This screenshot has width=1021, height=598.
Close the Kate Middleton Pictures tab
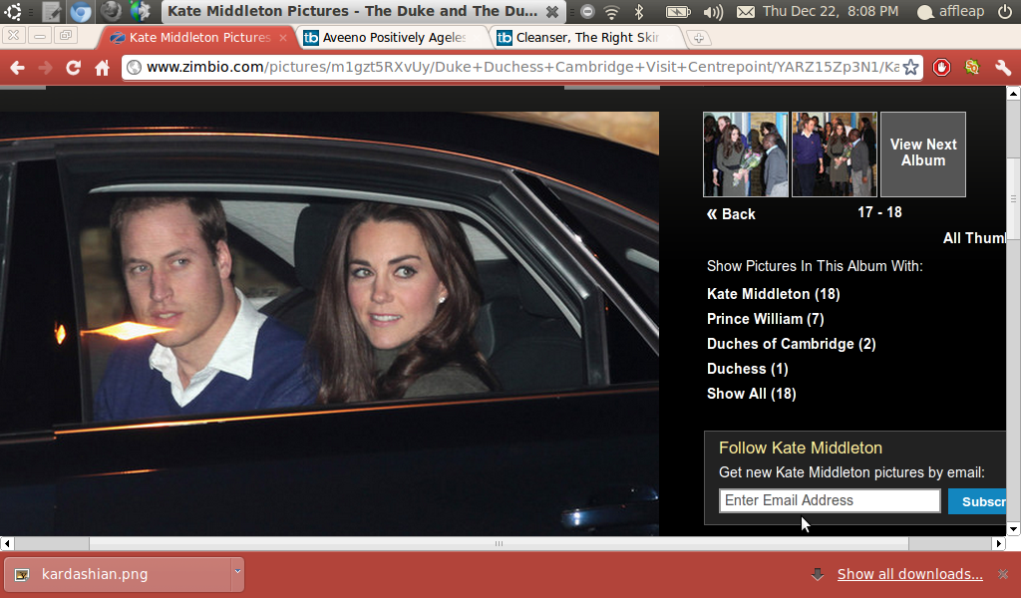(x=283, y=38)
